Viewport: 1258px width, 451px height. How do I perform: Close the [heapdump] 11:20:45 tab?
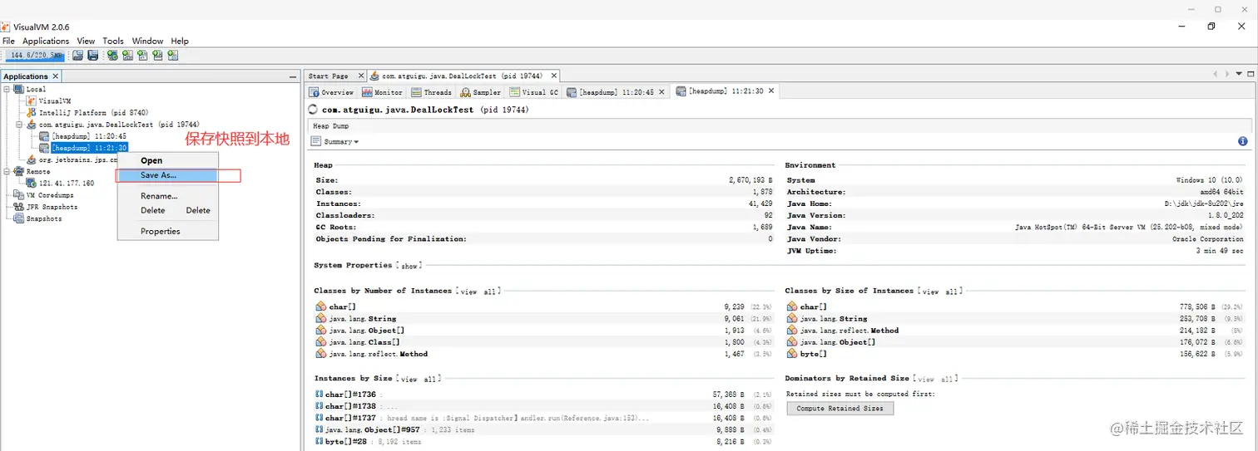(x=662, y=91)
